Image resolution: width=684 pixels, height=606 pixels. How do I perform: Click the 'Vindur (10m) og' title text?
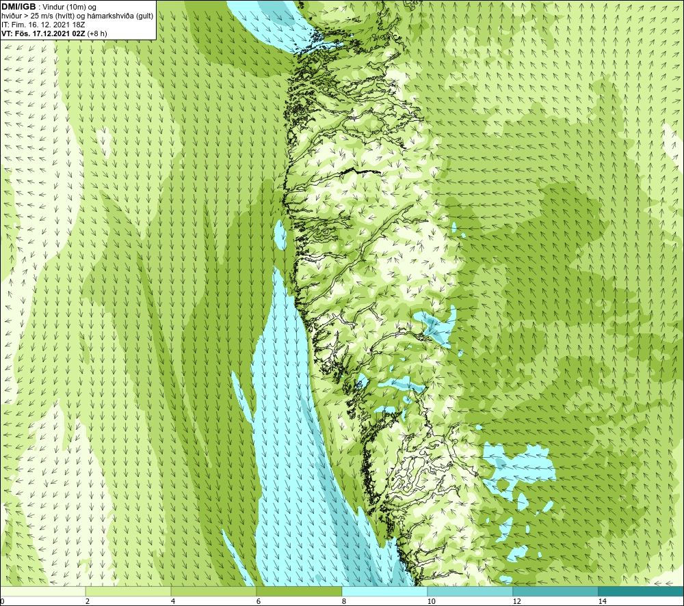pos(70,8)
